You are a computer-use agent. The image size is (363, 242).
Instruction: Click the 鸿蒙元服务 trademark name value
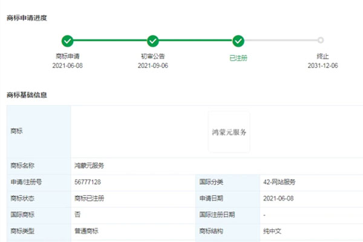tap(90, 165)
